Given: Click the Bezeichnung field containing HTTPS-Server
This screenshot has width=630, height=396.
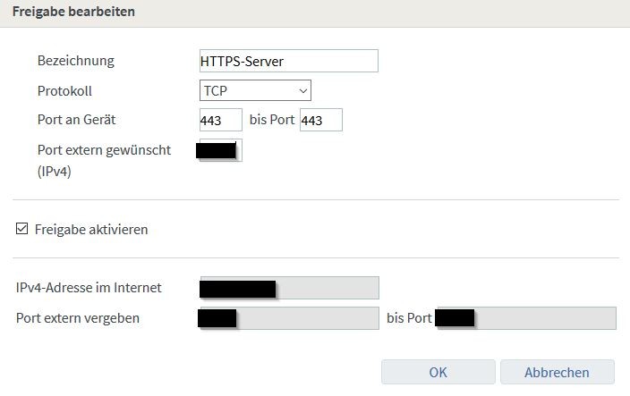Looking at the screenshot, I should coord(288,61).
